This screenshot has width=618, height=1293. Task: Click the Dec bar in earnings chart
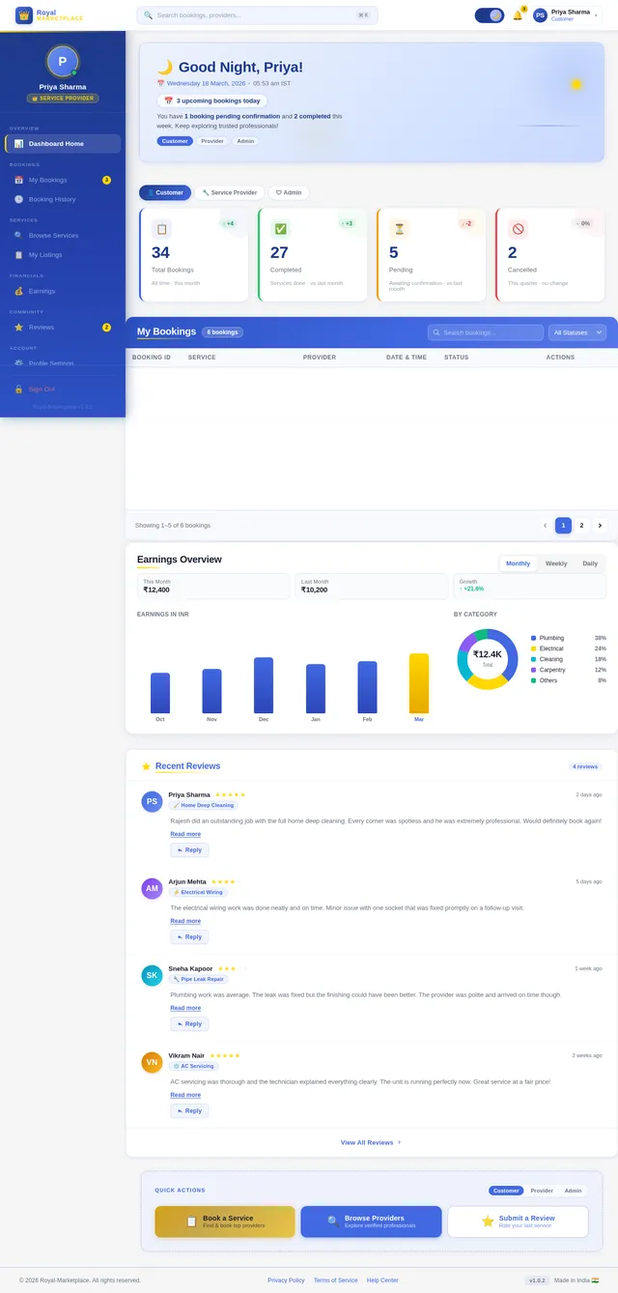tap(264, 685)
